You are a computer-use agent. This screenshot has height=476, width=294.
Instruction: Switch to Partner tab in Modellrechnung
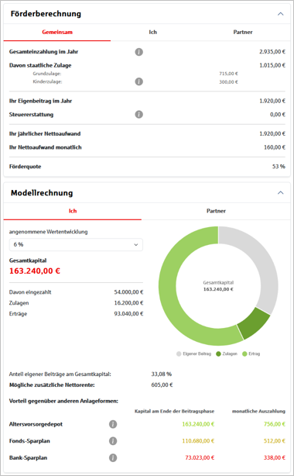[216, 211]
